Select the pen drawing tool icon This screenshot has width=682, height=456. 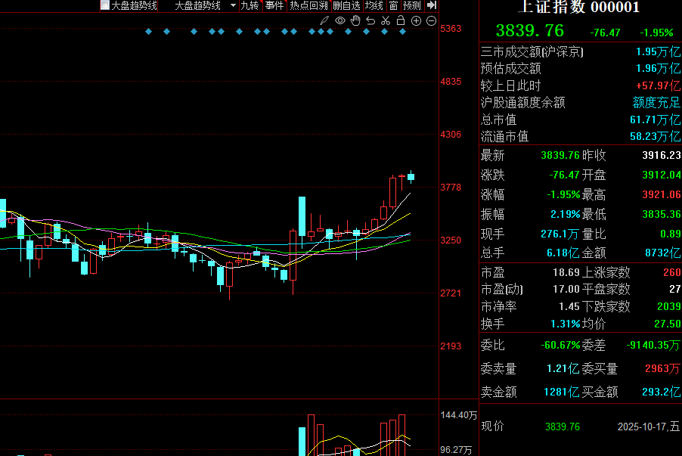324,20
